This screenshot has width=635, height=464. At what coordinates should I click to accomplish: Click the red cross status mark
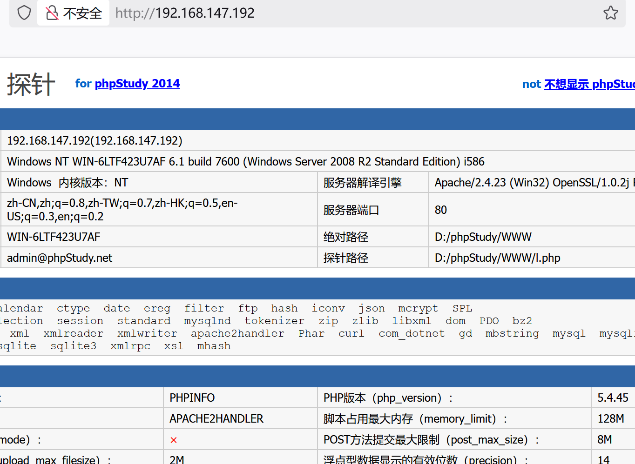pyautogui.click(x=174, y=440)
